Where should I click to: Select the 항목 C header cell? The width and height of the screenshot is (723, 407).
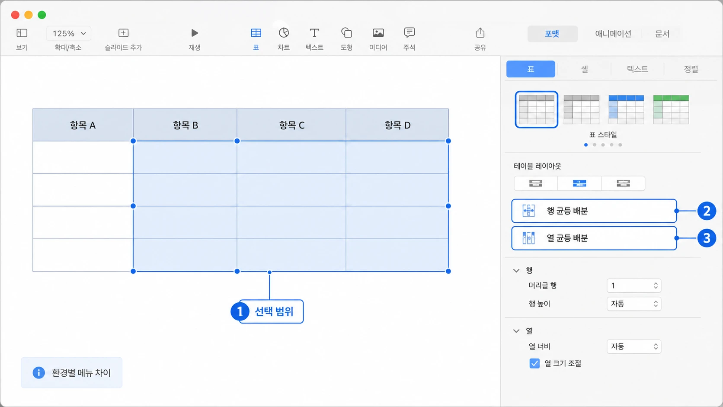pos(291,125)
